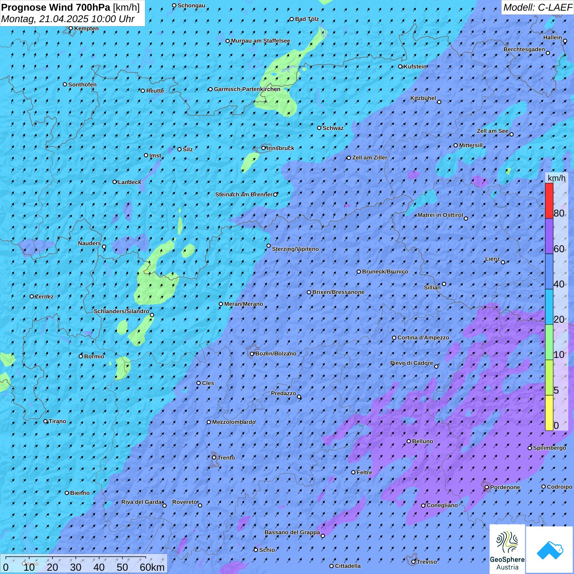574x574 pixels.
Task: Click the Pieve di Cadore label
Action: pyautogui.click(x=412, y=363)
